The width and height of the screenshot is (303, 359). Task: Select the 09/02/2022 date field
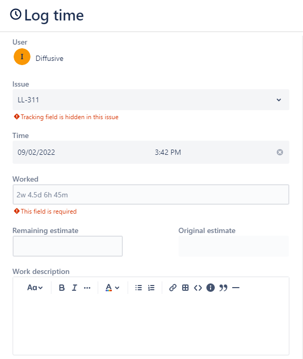click(36, 152)
